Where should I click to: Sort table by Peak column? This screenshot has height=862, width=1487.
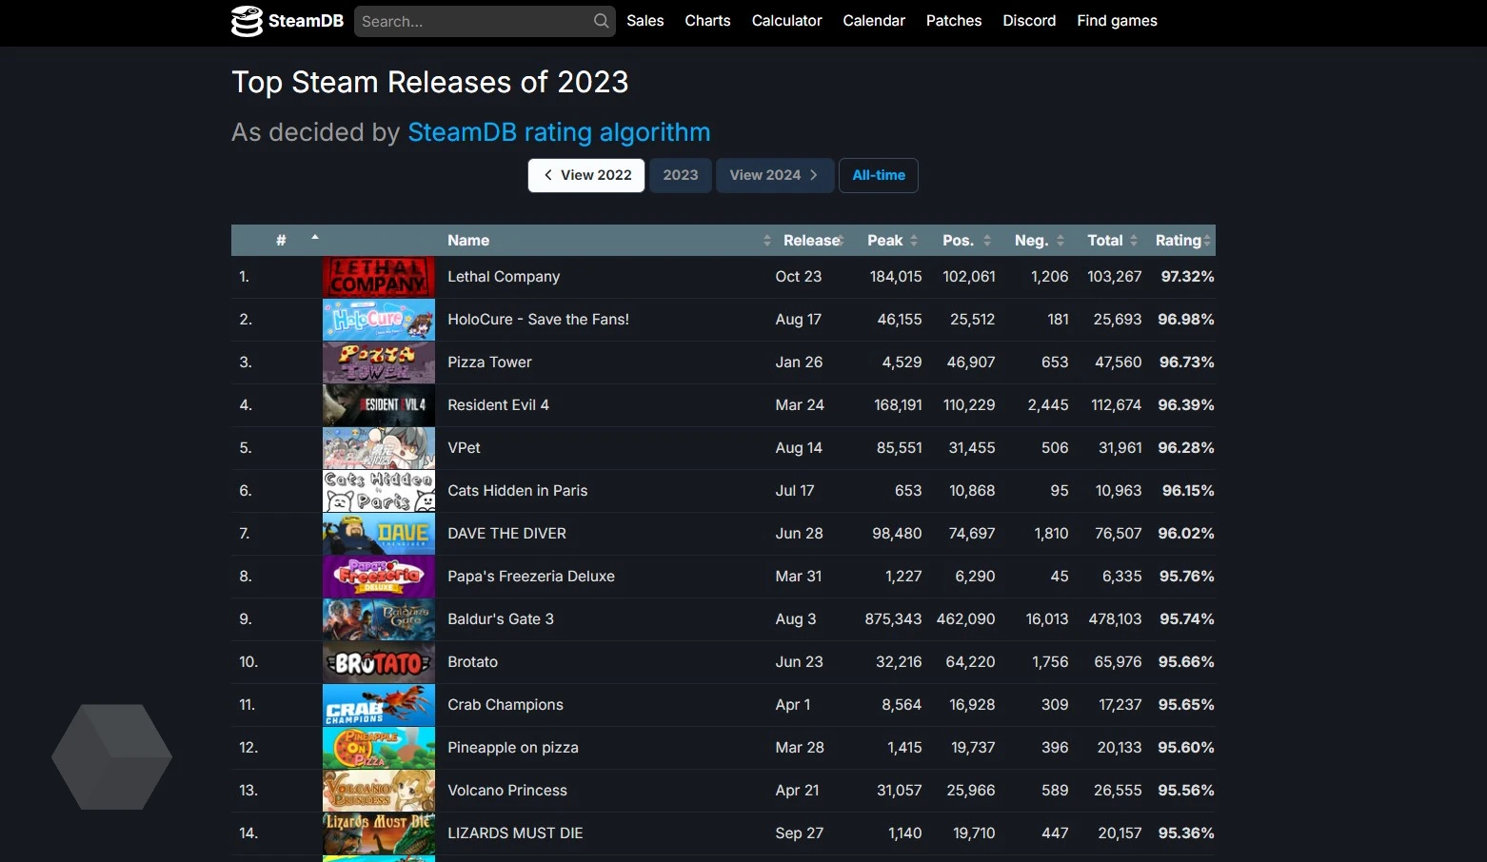coord(891,241)
